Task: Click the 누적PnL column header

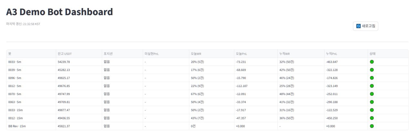Action: click(x=346, y=54)
